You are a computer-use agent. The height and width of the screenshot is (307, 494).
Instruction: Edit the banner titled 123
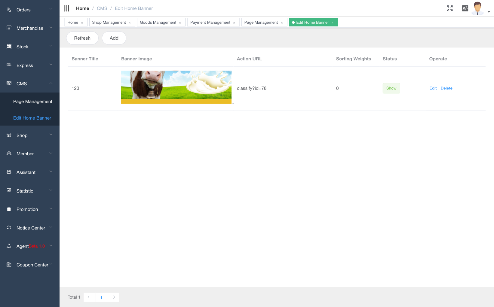tap(433, 88)
